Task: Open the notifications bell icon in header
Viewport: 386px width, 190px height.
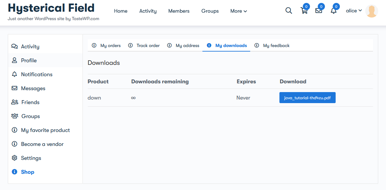Action: (333, 11)
